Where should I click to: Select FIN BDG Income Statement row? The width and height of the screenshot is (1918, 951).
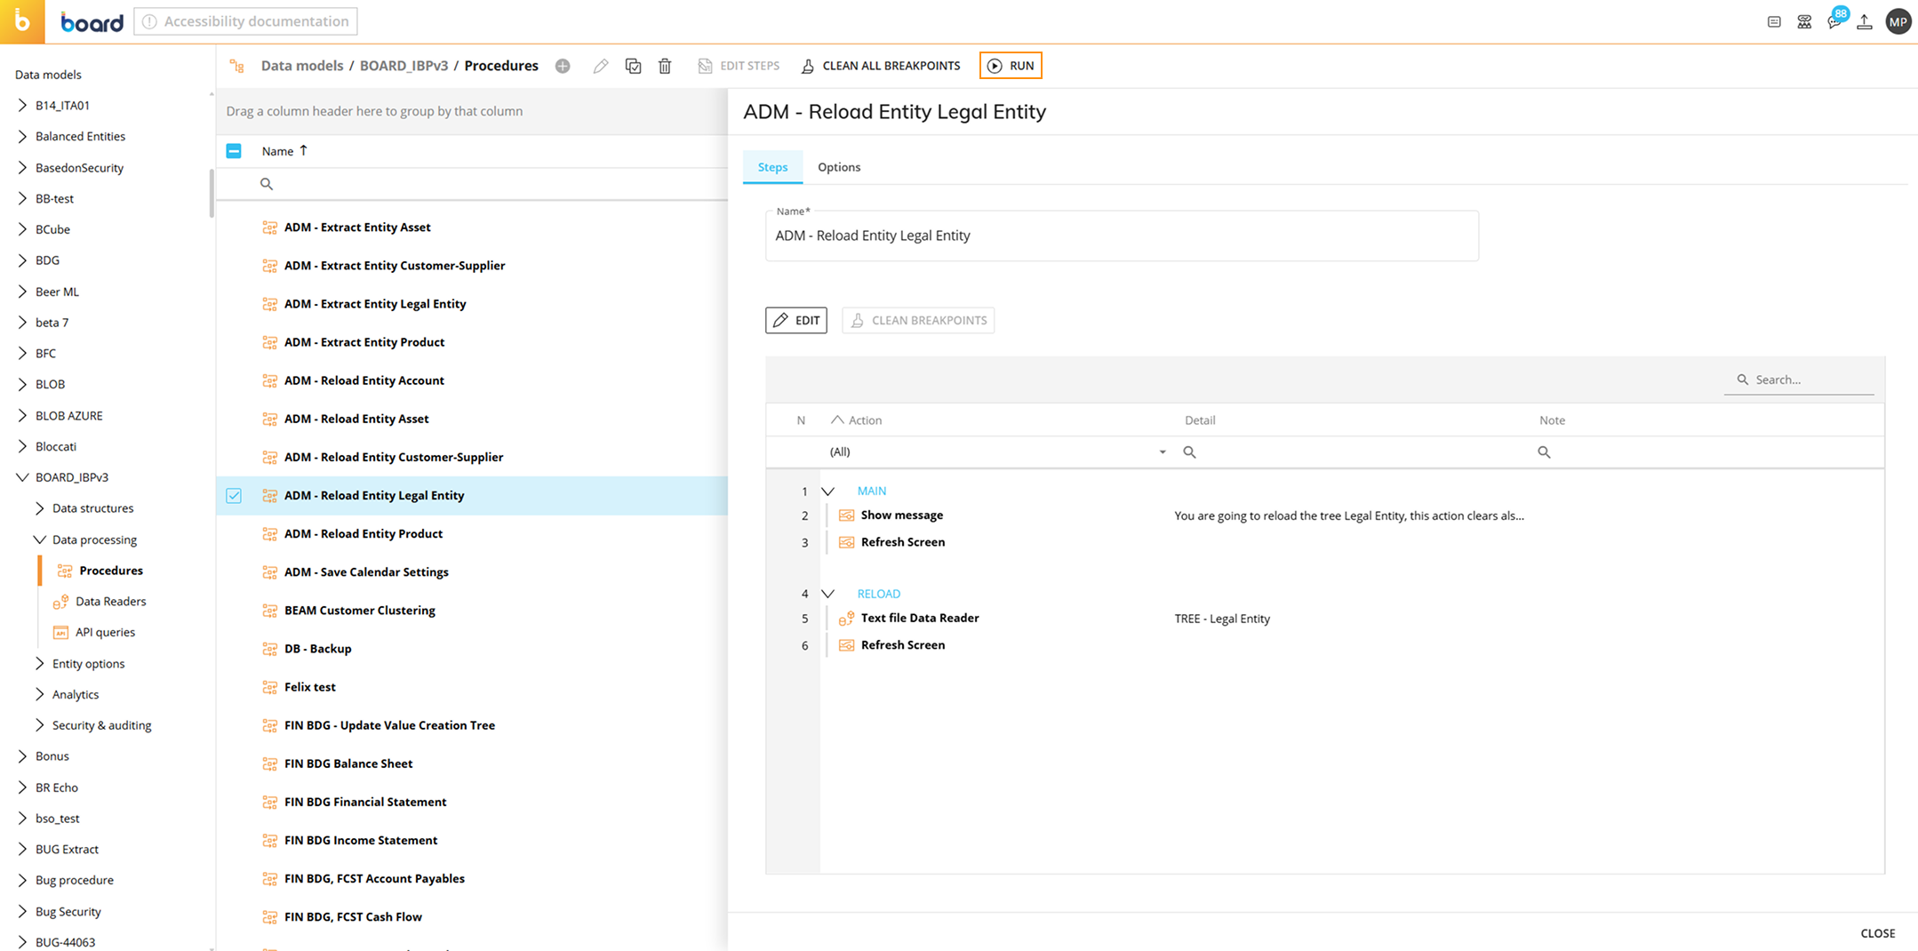[472, 840]
